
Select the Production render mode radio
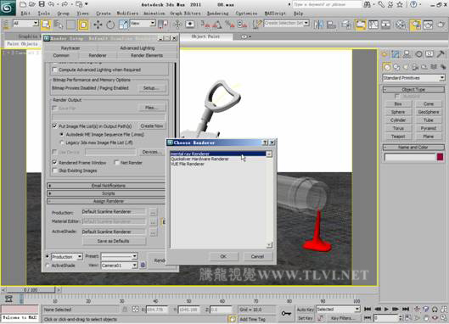[48, 256]
